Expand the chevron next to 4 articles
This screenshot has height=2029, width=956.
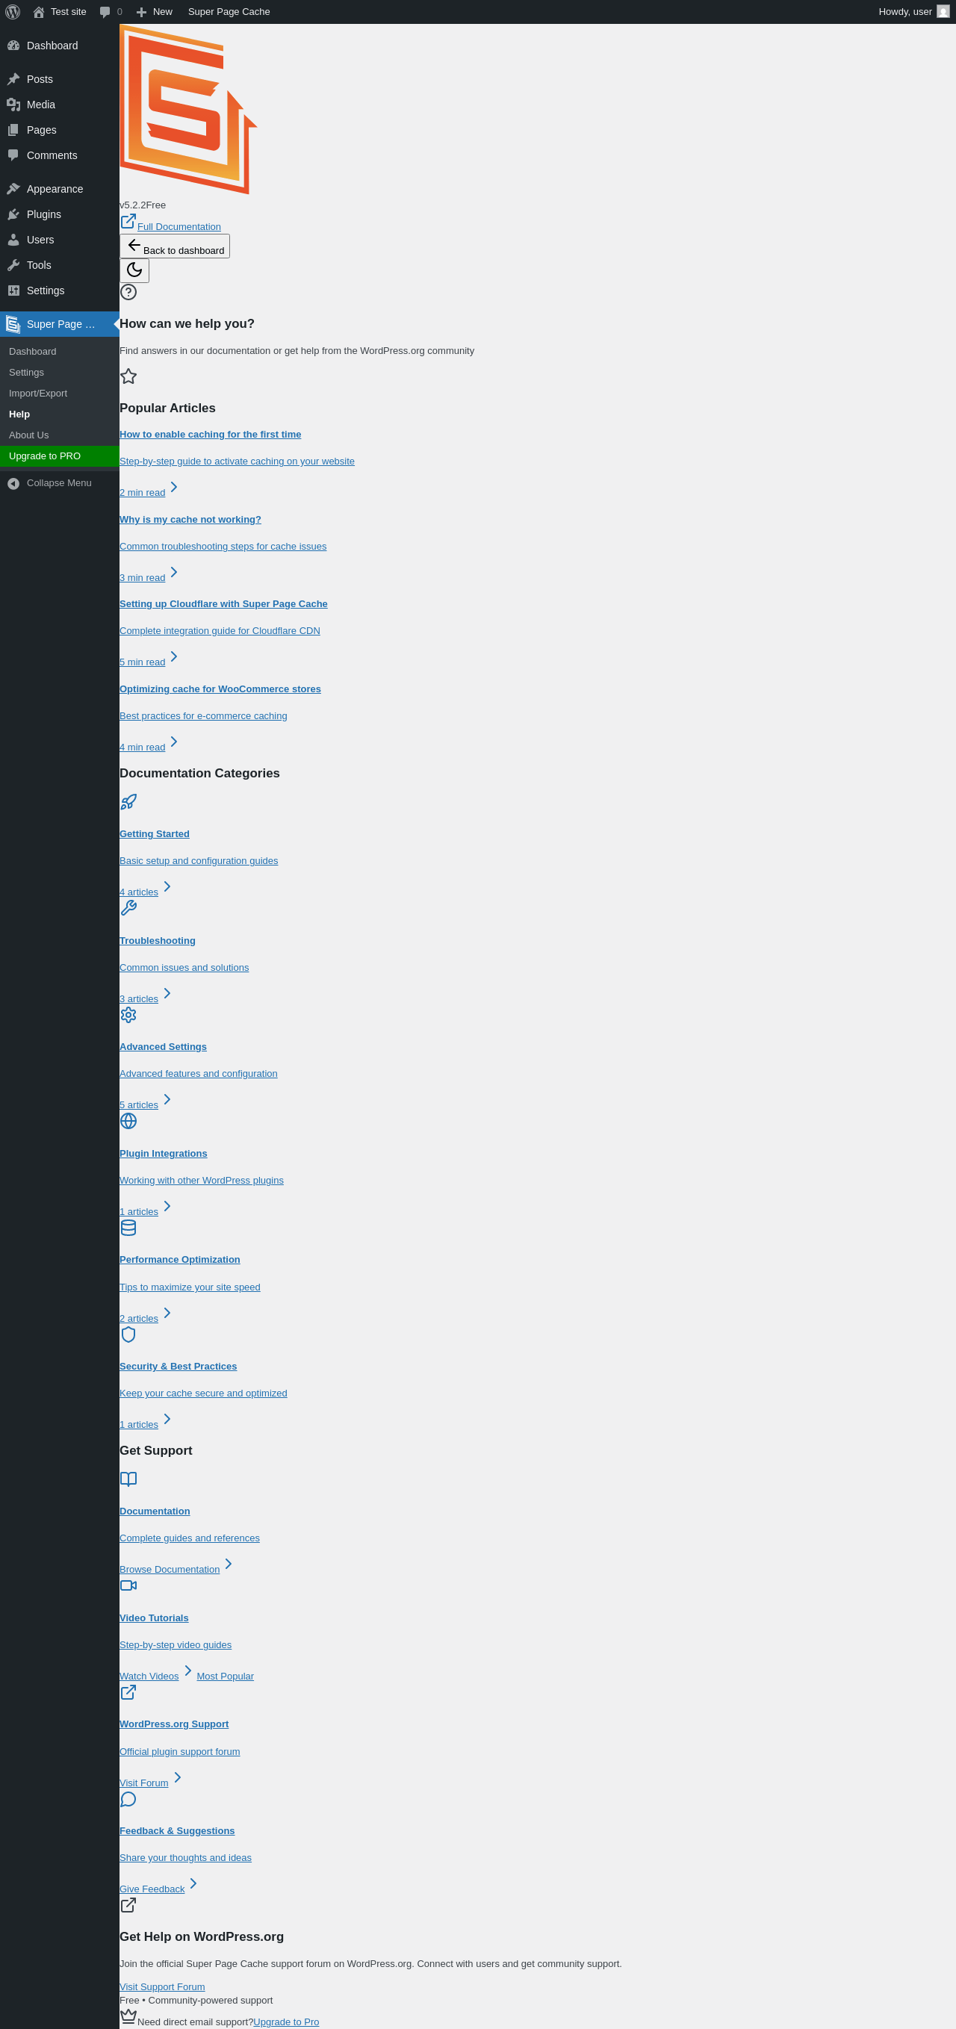[167, 886]
